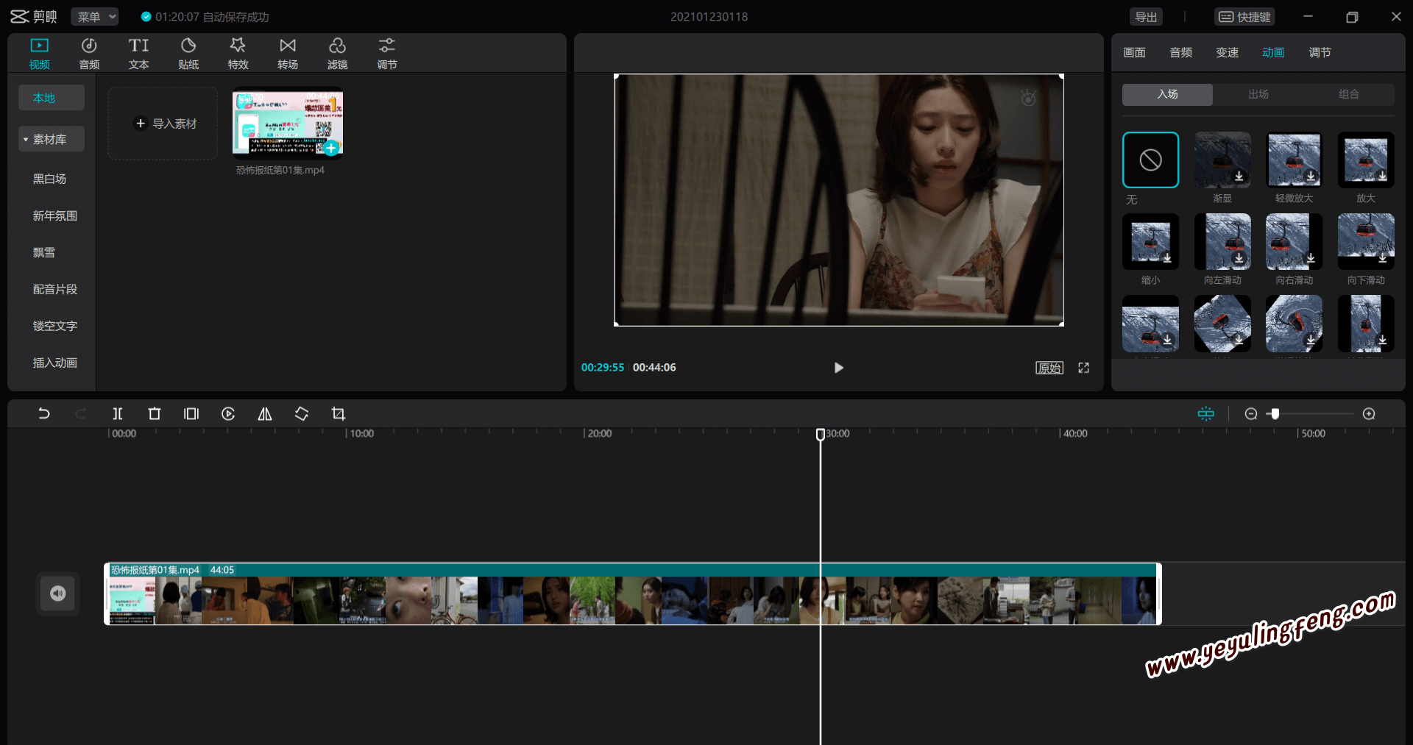
Task: Click the greyed-out redo arrow icon
Action: coord(81,414)
